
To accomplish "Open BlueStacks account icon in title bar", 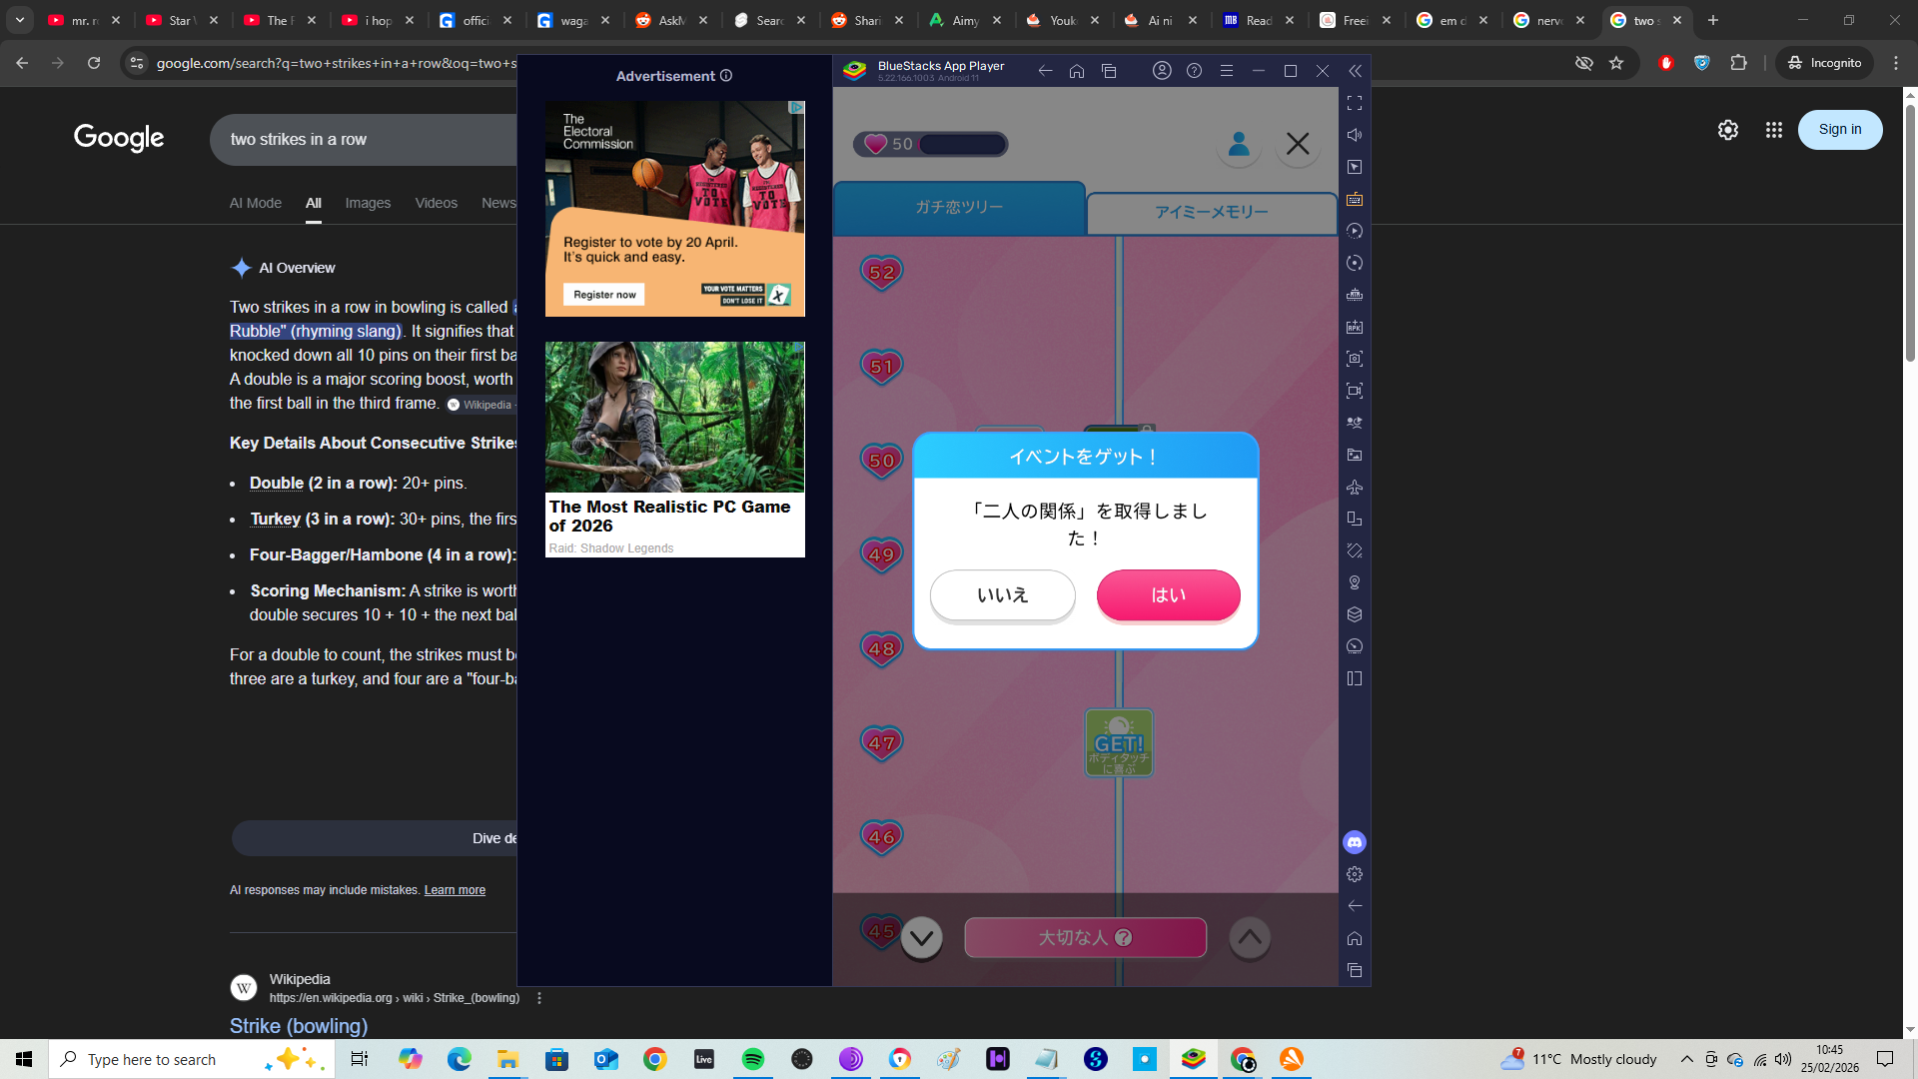I will tap(1162, 71).
